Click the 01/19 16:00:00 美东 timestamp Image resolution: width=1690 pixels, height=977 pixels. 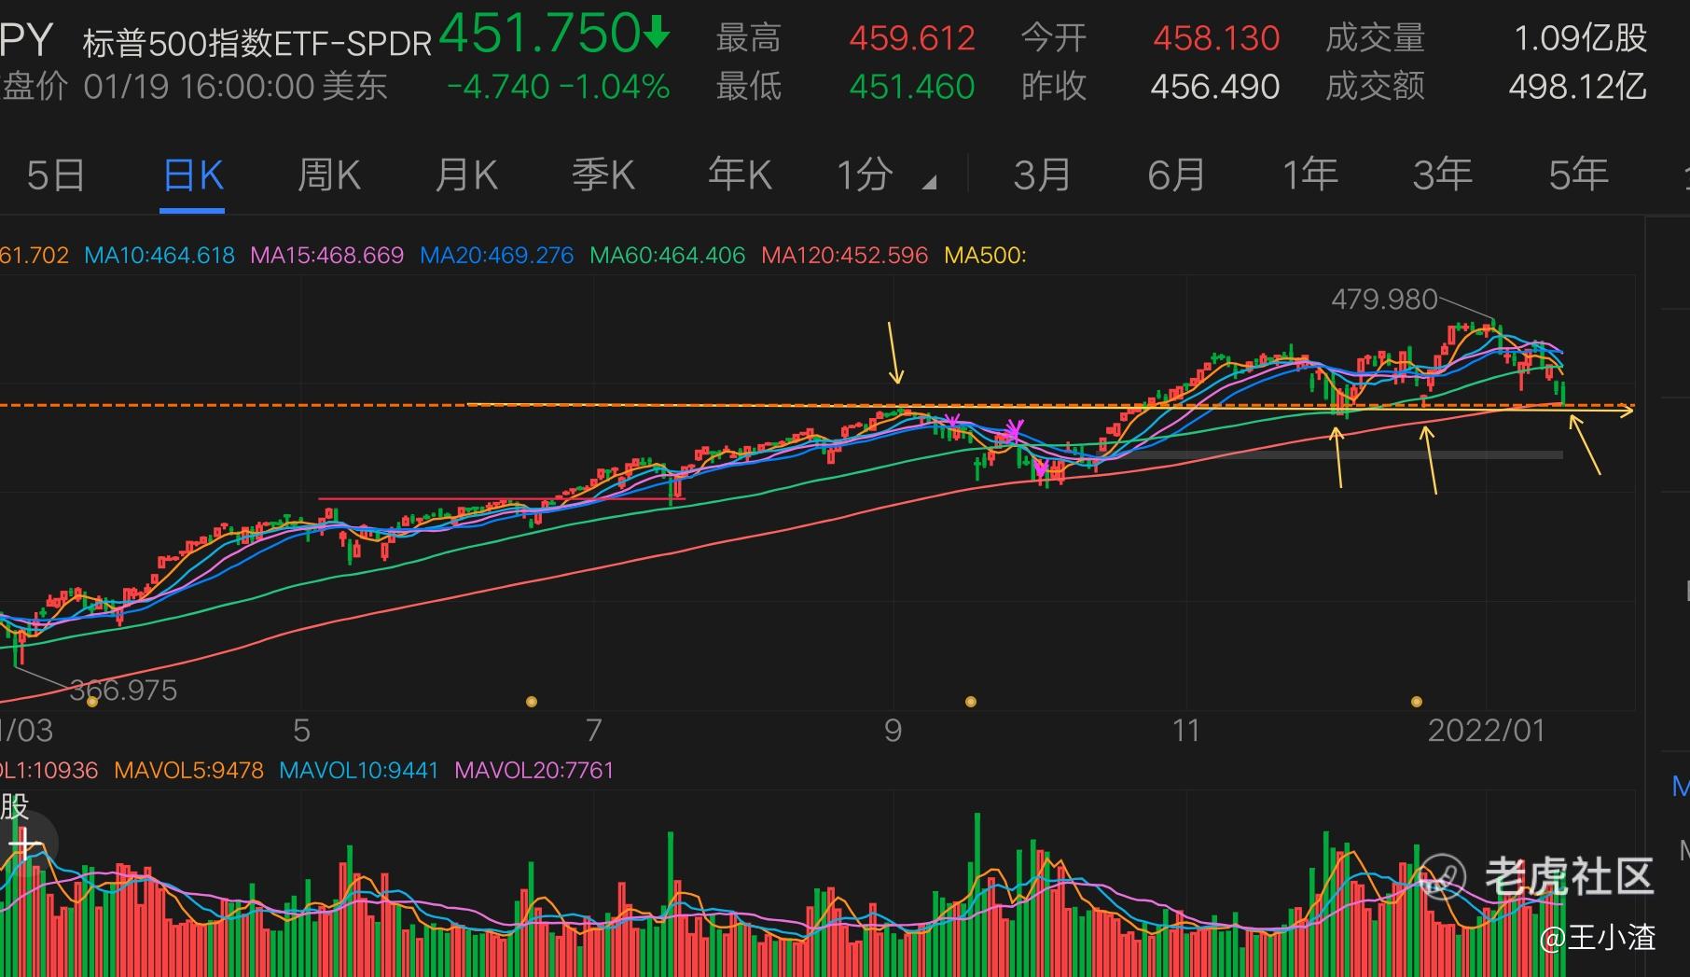[x=235, y=88]
